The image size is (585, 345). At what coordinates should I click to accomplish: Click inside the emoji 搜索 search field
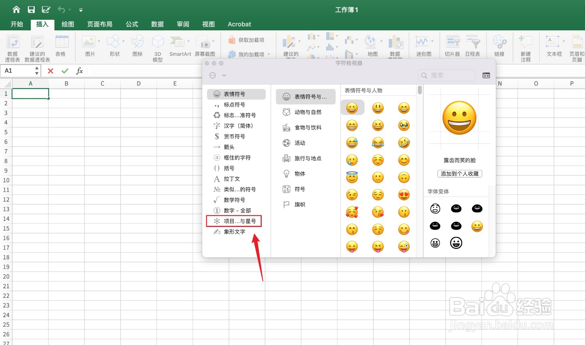tap(446, 75)
